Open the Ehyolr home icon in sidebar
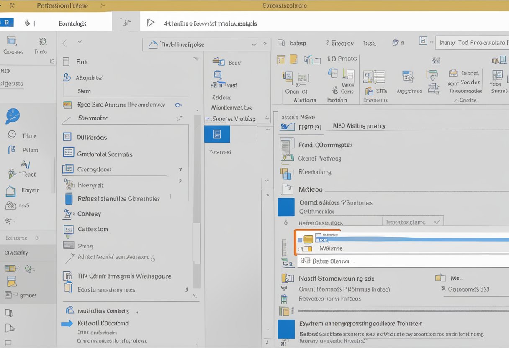 [10, 191]
